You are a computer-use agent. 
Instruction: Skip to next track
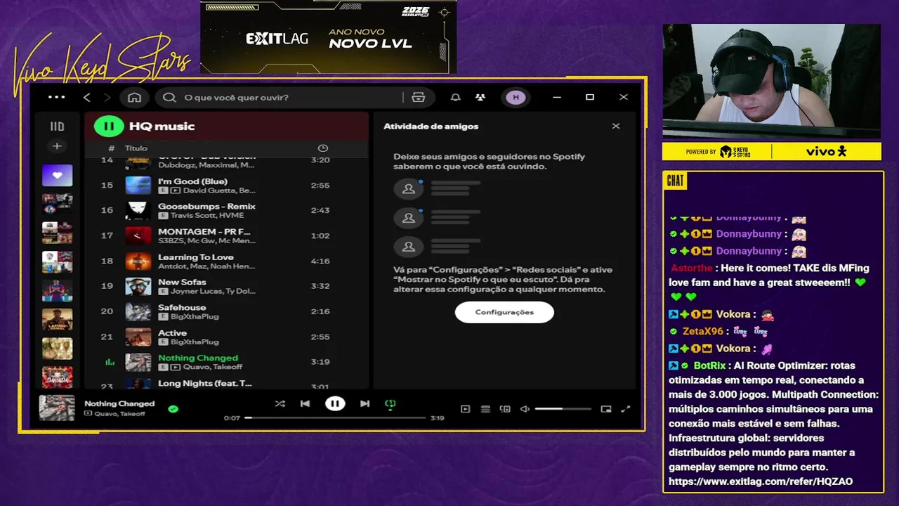pos(365,403)
